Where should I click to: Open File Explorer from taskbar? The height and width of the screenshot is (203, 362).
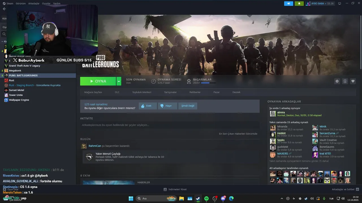181,198
